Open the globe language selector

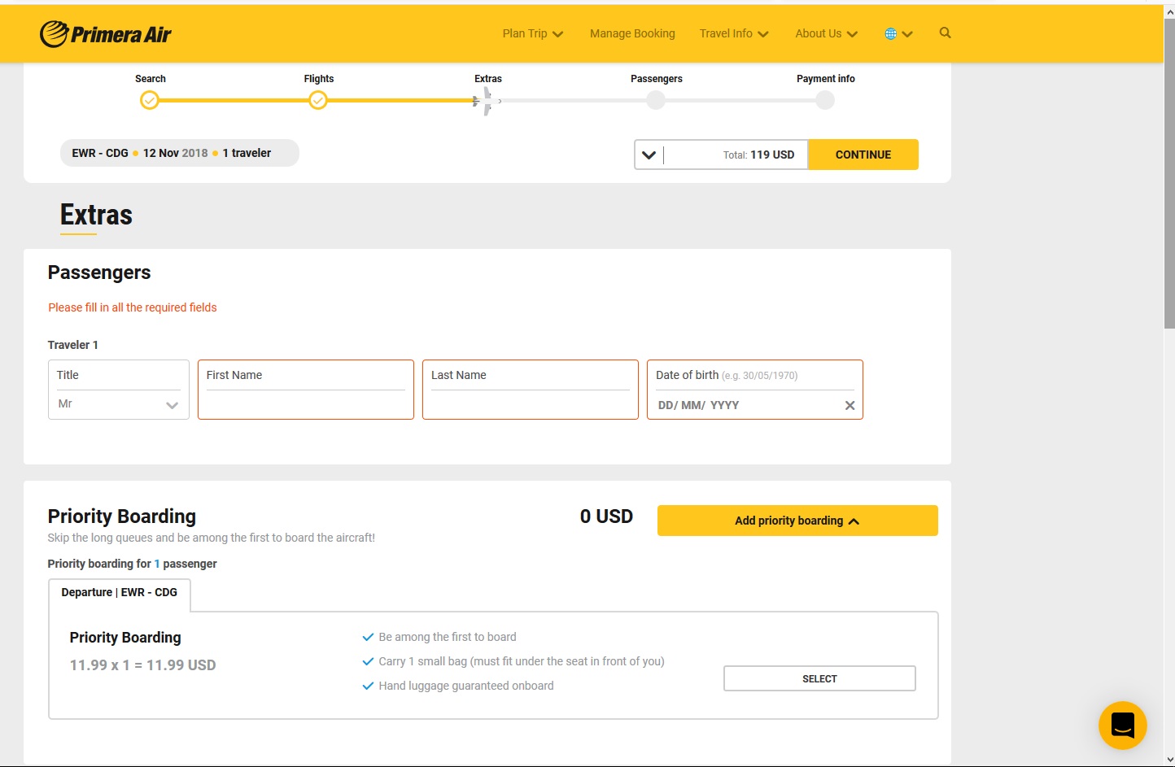[x=898, y=33]
